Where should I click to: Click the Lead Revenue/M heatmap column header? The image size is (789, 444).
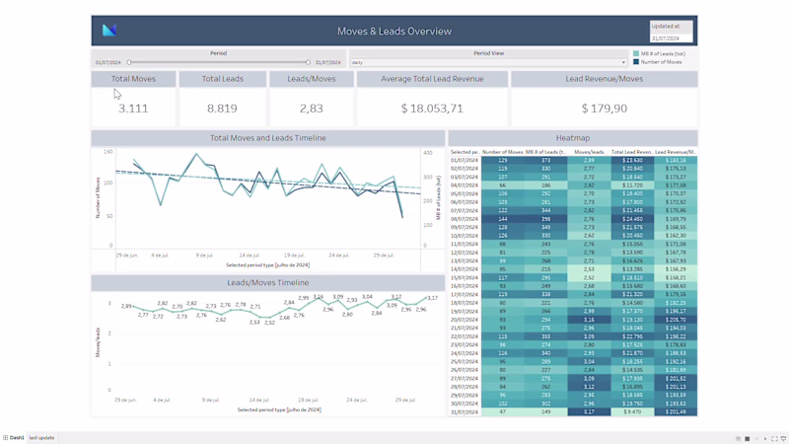[x=676, y=152]
